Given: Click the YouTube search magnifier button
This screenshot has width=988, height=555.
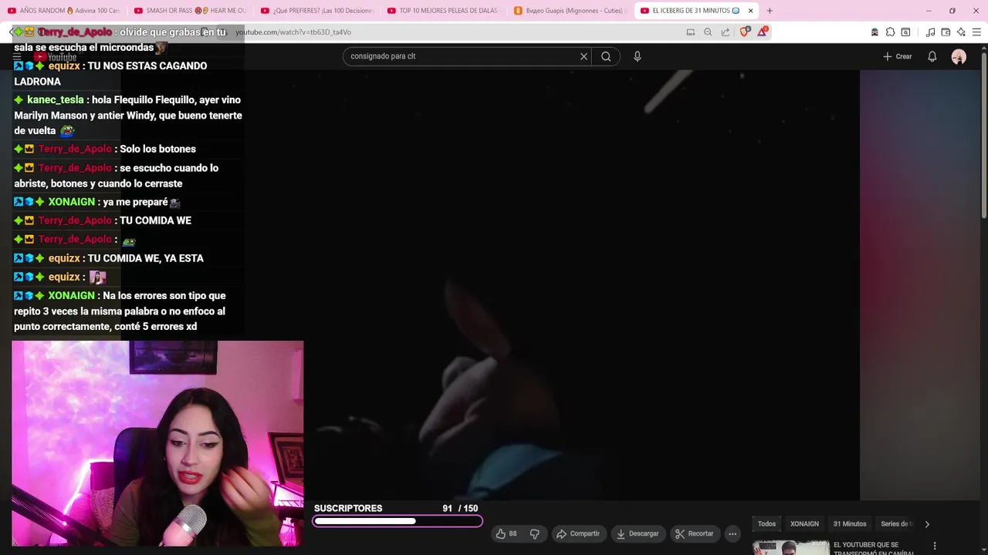Looking at the screenshot, I should tap(606, 56).
